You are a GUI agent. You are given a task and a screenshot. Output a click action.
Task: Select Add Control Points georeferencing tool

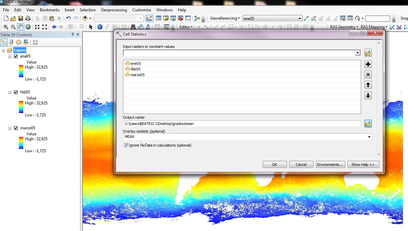306,18
